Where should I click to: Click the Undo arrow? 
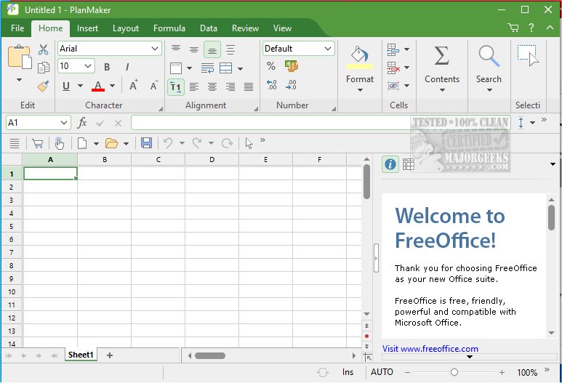coord(168,143)
